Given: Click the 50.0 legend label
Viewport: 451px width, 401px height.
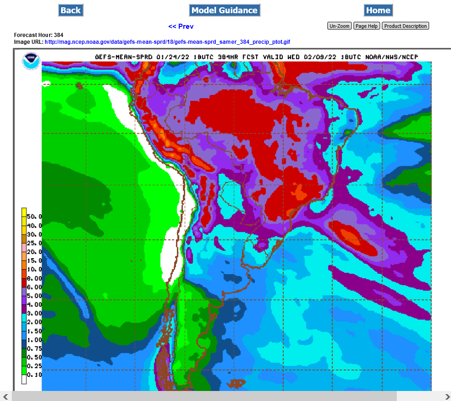Looking at the screenshot, I should coord(34,217).
